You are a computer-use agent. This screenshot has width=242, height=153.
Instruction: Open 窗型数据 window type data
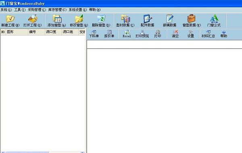point(192,21)
